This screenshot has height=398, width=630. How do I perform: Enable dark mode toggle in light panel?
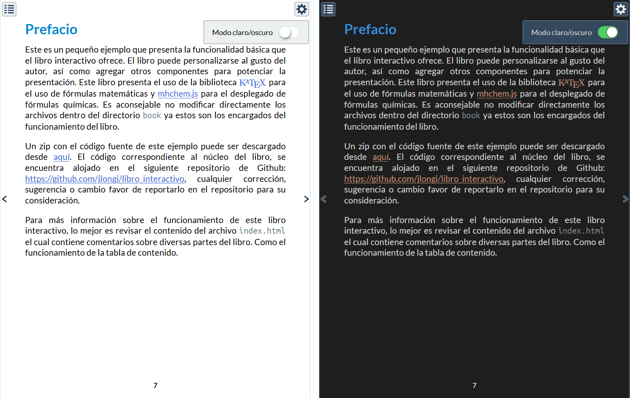[x=289, y=32]
